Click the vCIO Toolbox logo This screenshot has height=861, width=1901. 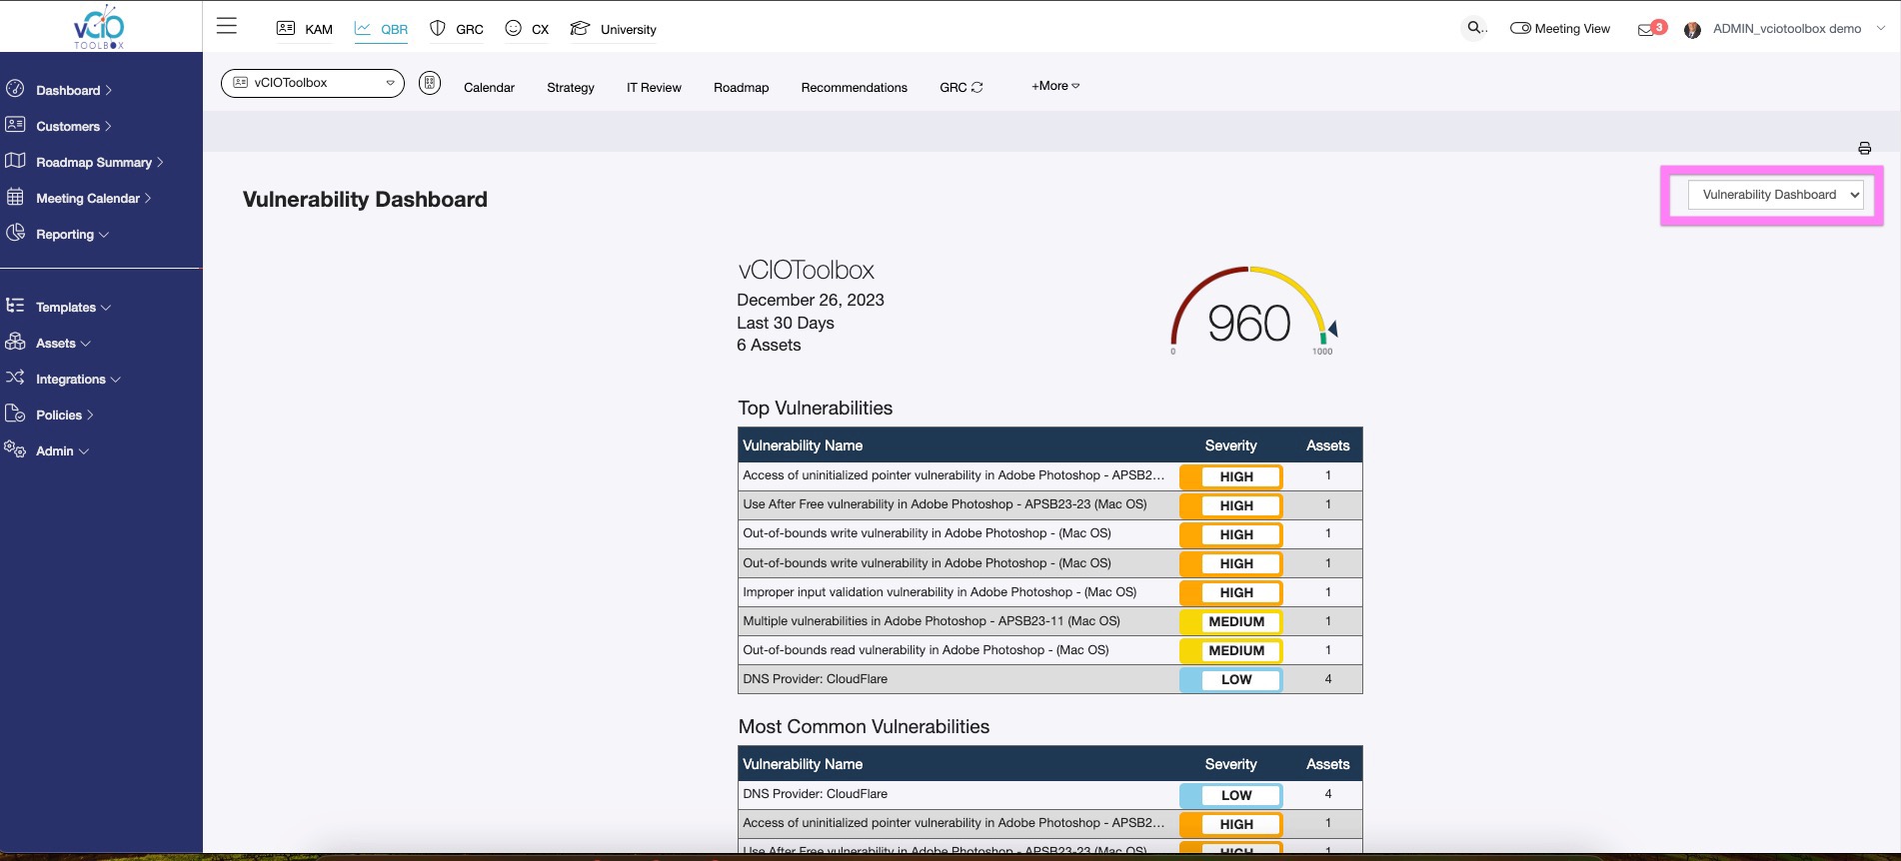99,27
